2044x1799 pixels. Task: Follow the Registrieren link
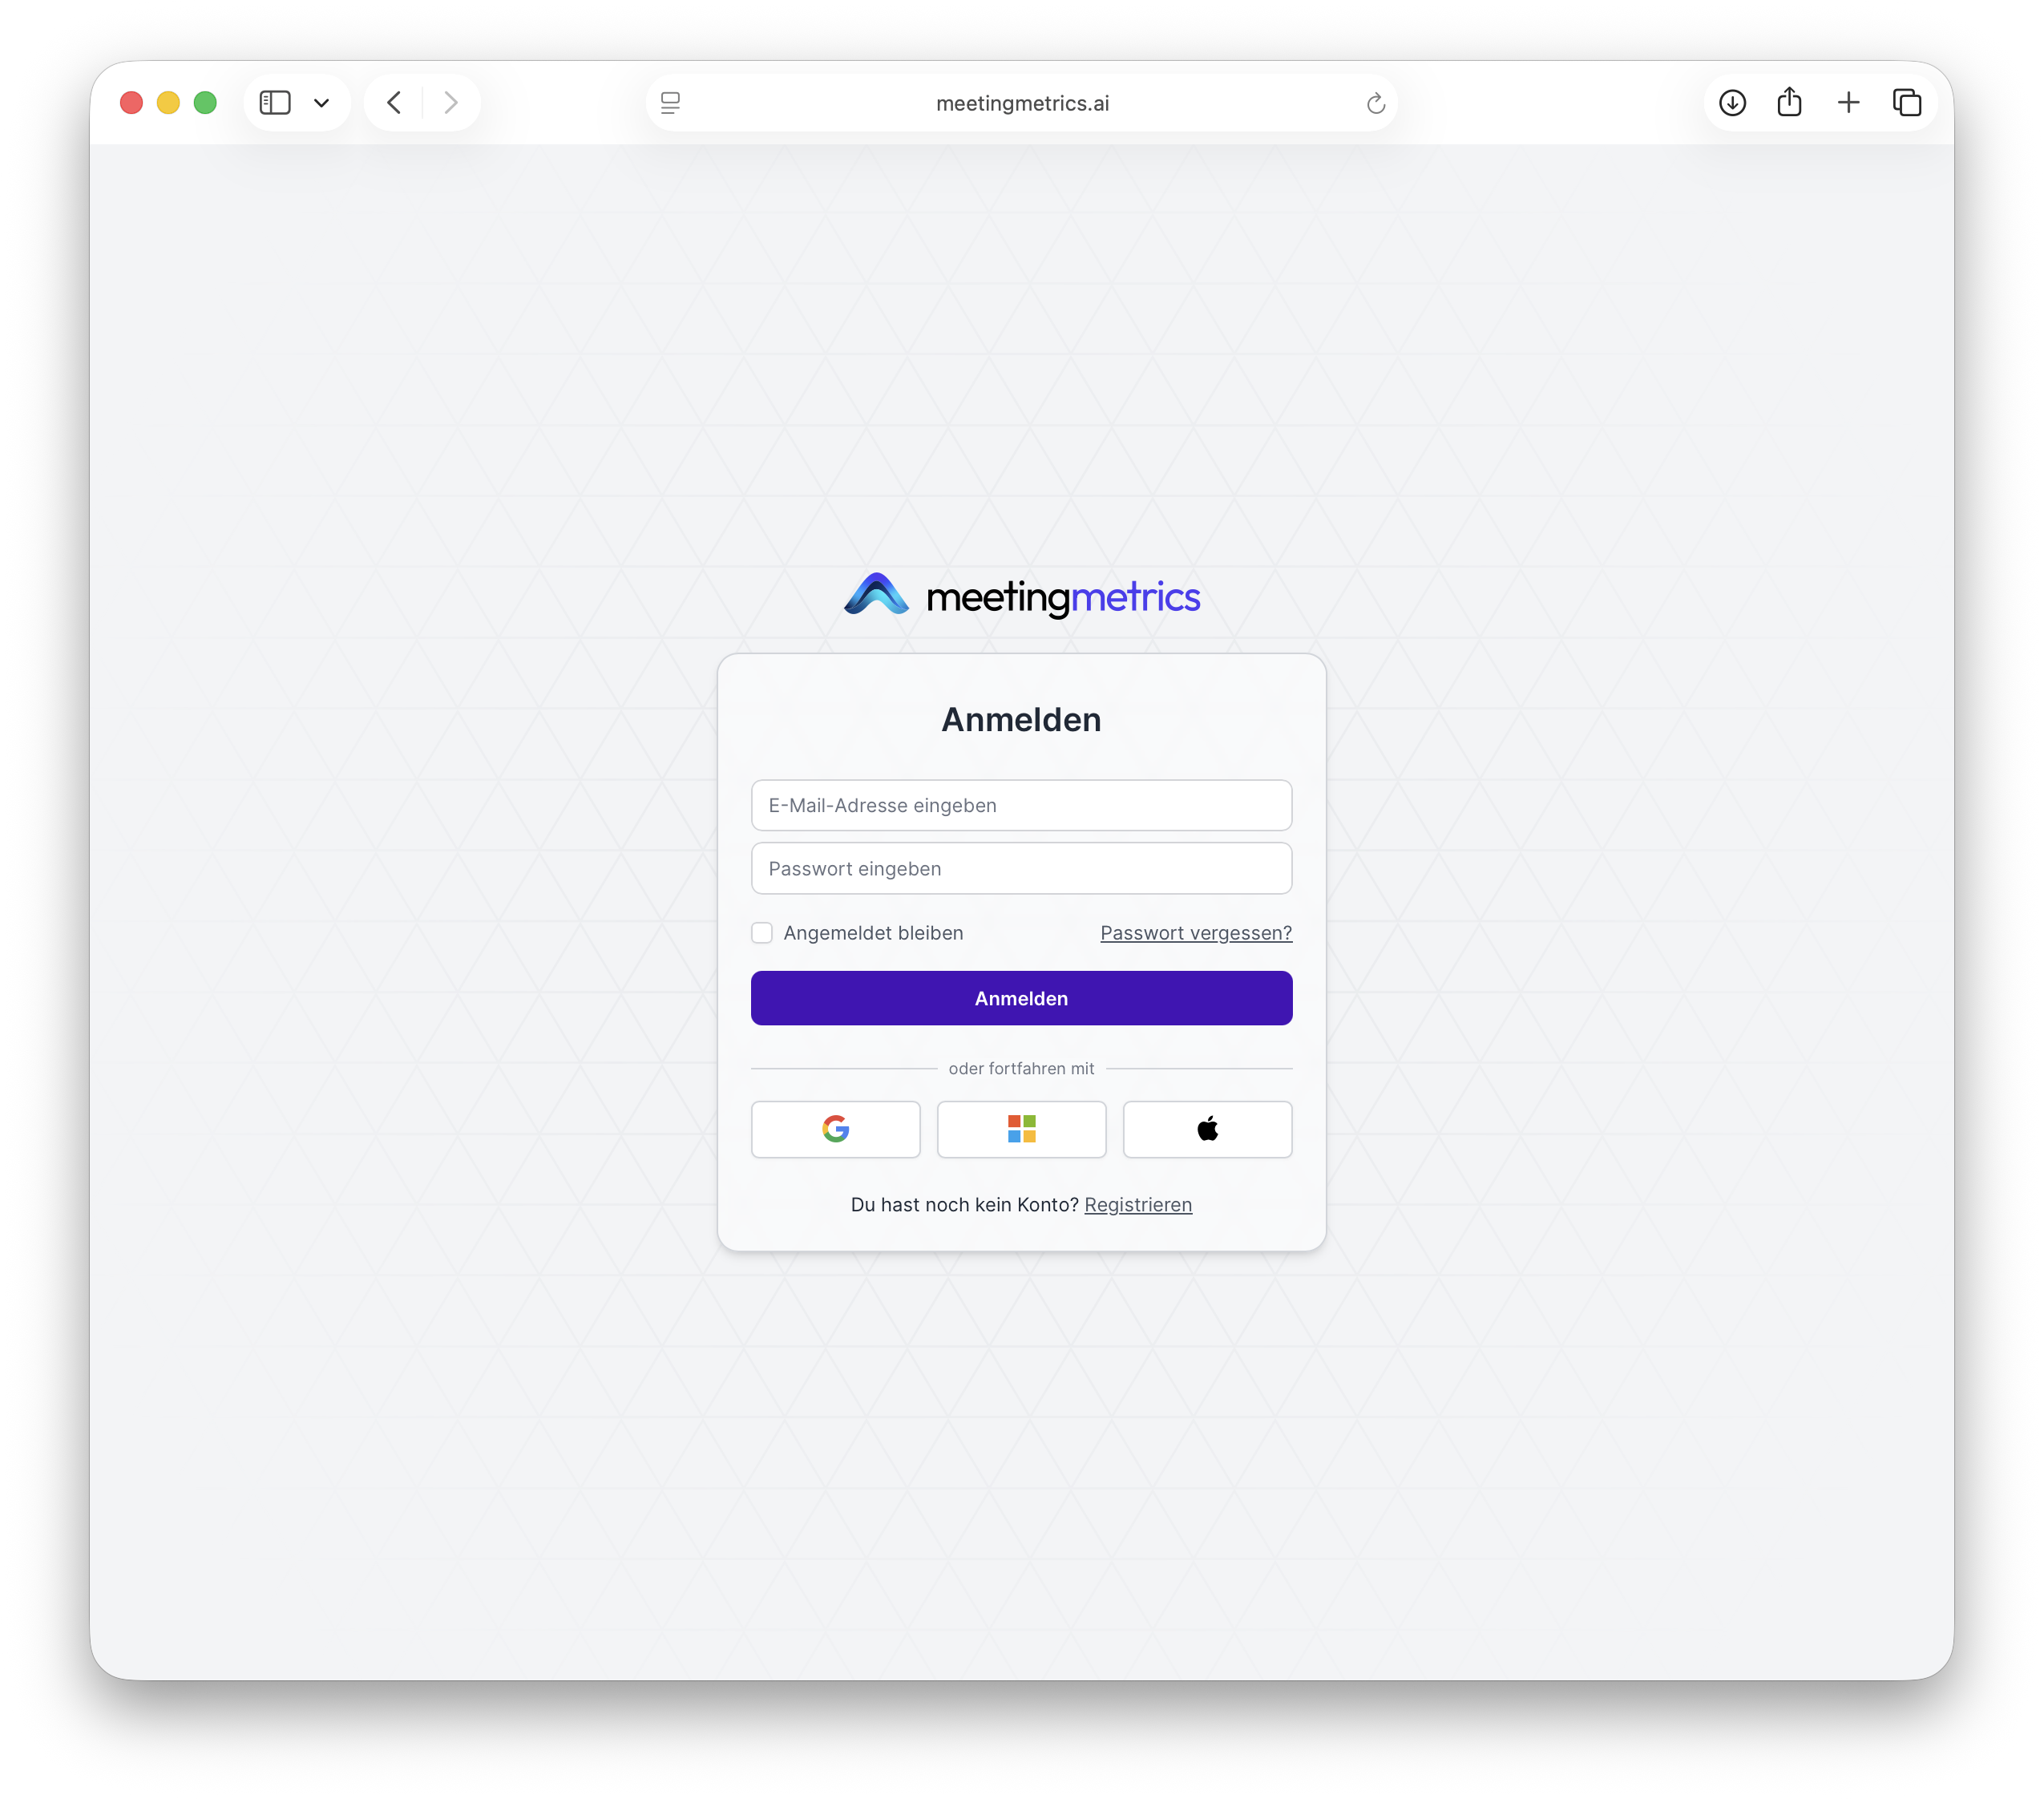[1138, 1205]
